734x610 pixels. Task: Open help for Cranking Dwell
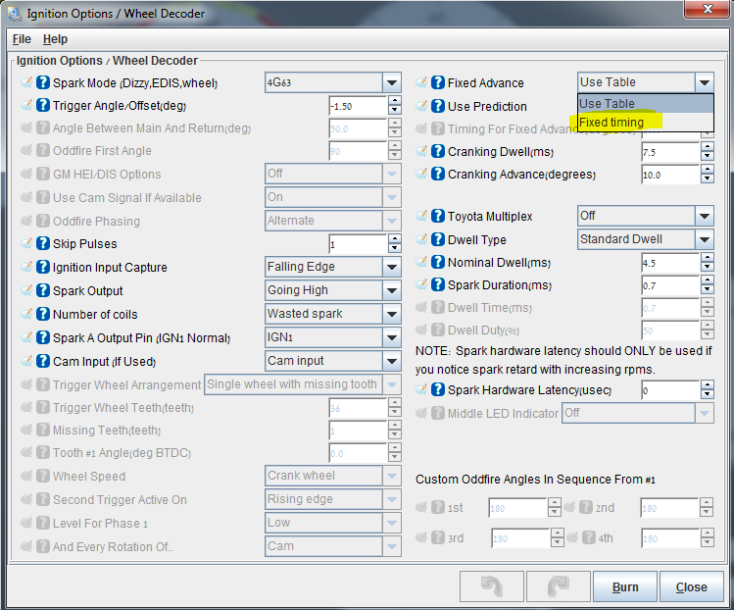[x=438, y=151]
